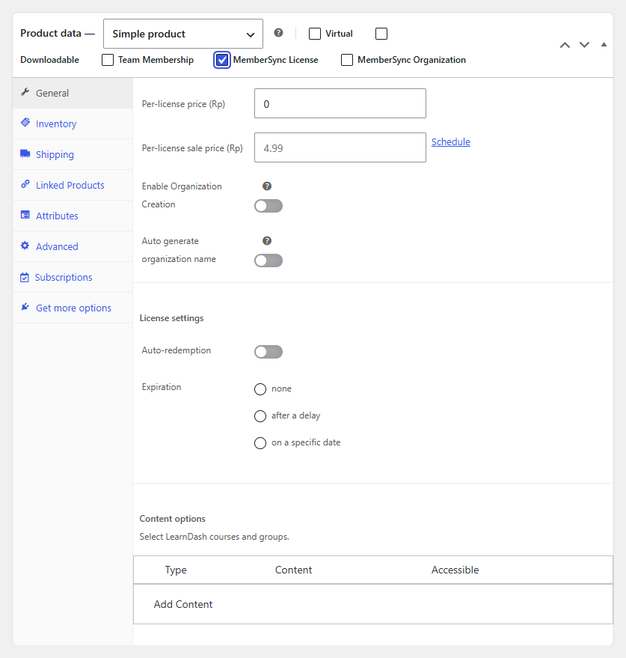Click the Accessible column header
The image size is (626, 658).
[x=455, y=570]
